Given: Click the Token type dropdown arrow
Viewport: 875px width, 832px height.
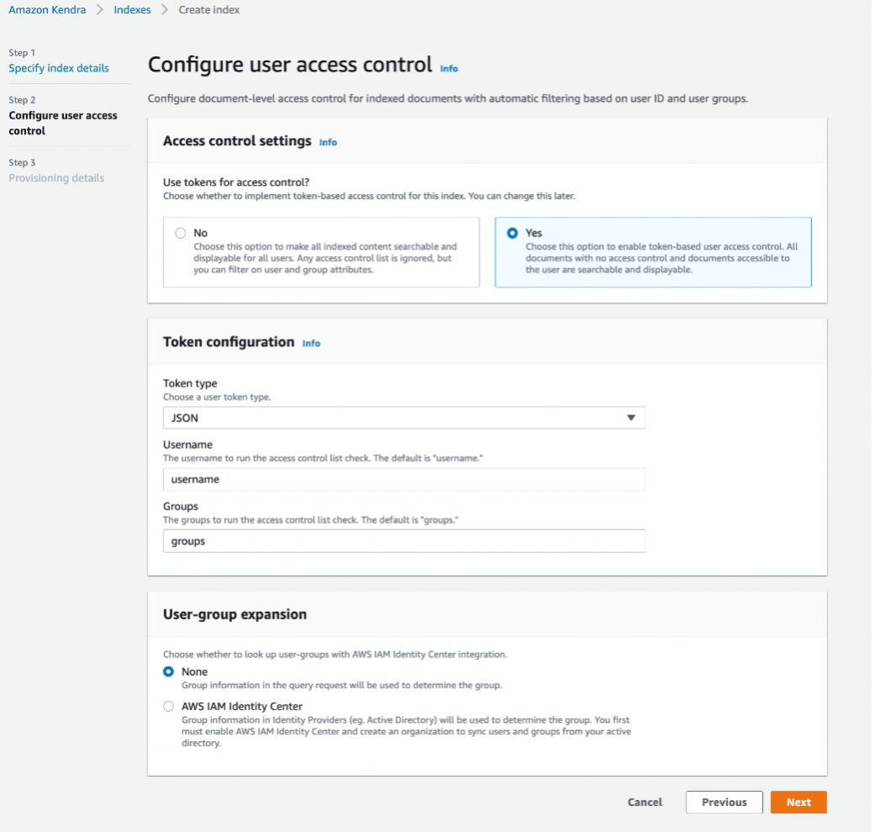Looking at the screenshot, I should [x=631, y=418].
